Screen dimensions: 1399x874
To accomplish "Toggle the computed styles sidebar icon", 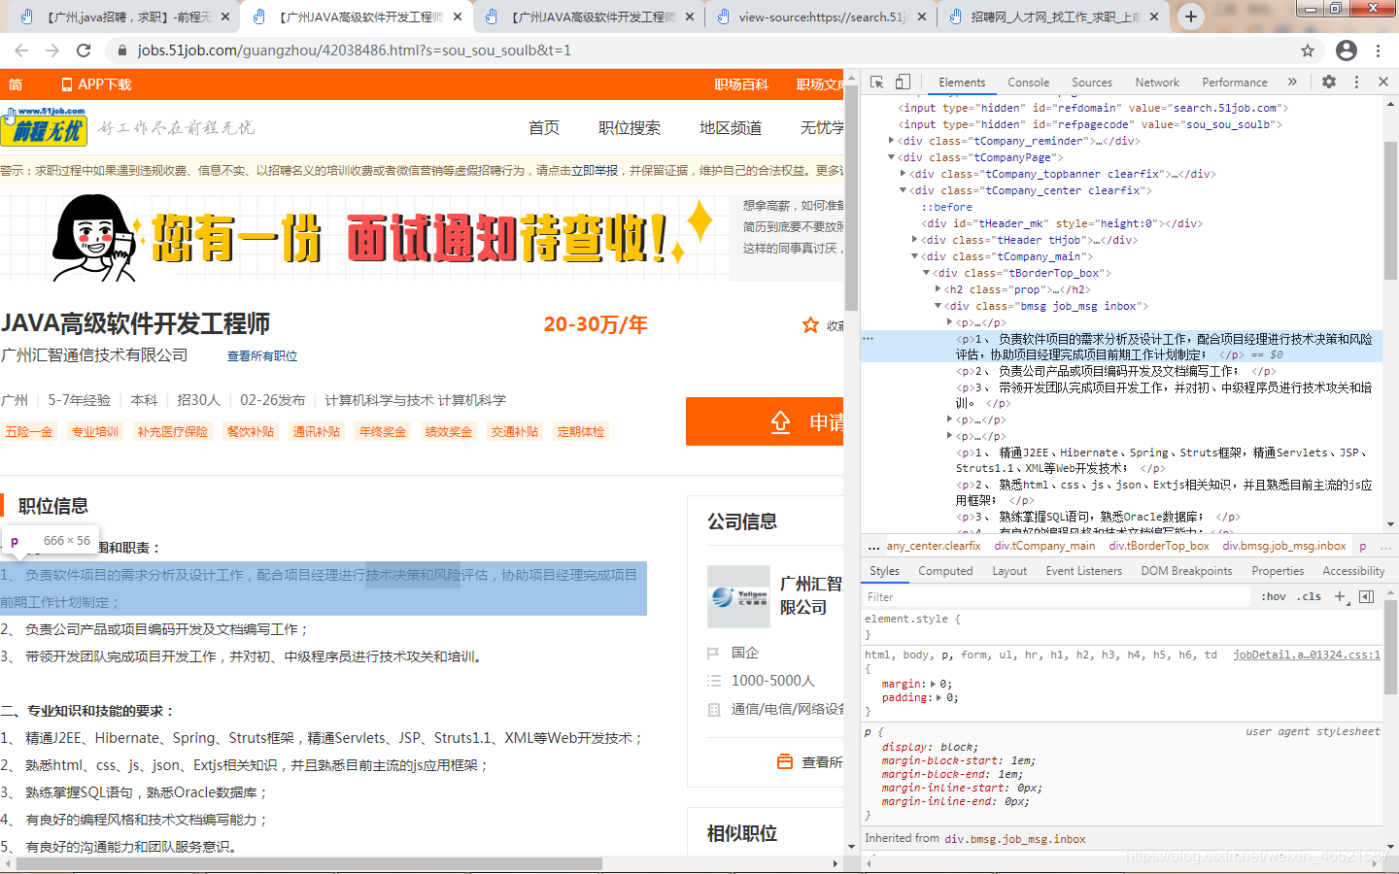I will click(1366, 596).
